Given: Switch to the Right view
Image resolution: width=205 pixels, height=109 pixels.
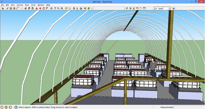Looking at the screenshot, I should (137, 8).
